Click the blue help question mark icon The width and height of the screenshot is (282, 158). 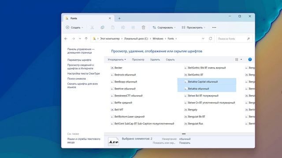[250, 60]
